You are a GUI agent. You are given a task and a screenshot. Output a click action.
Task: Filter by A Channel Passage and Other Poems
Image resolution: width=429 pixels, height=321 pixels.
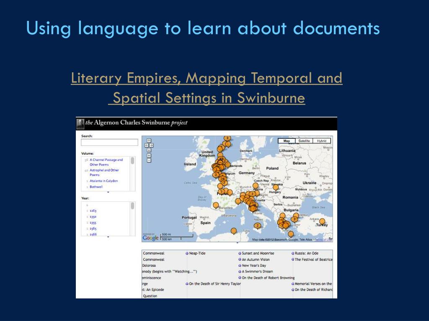106,162
